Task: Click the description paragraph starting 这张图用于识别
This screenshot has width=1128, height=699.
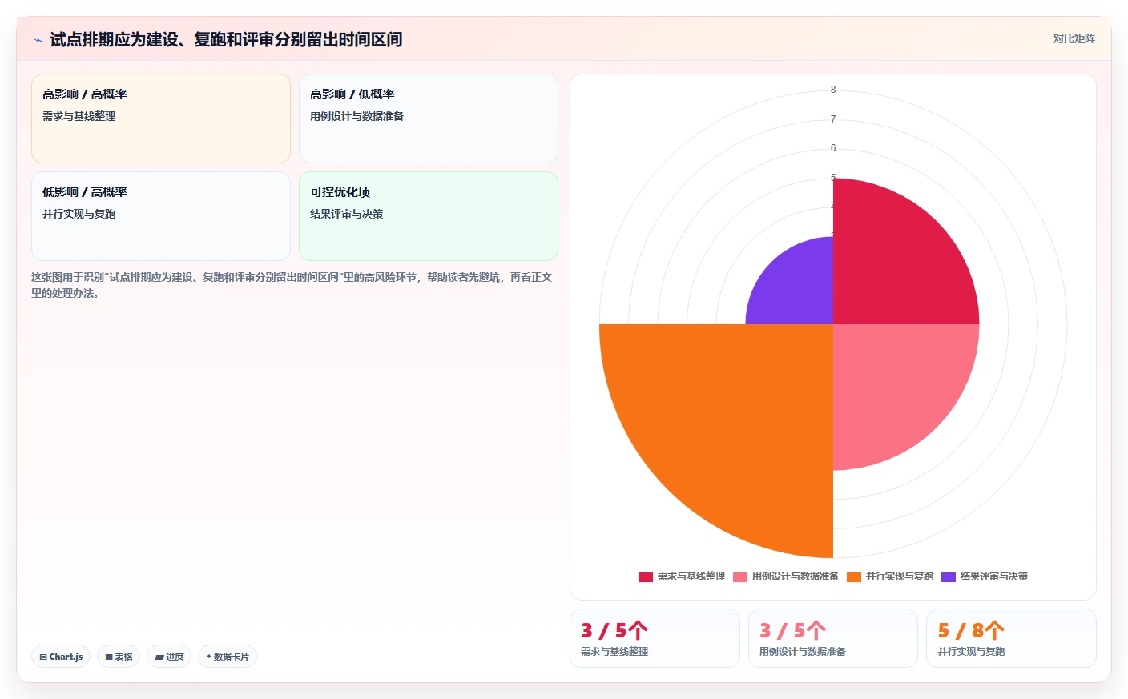Action: [292, 285]
